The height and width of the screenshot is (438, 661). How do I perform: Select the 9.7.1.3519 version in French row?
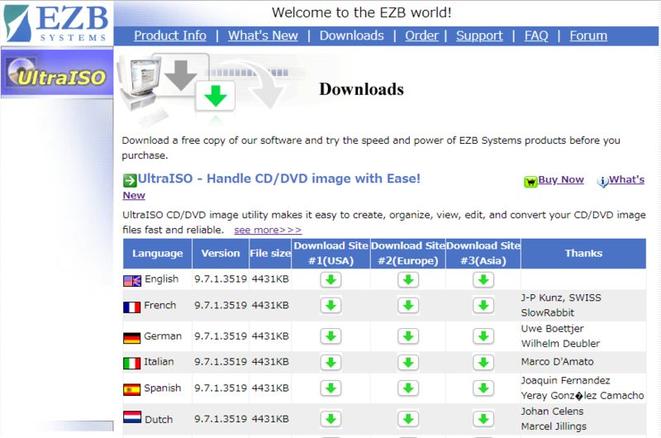click(x=221, y=305)
